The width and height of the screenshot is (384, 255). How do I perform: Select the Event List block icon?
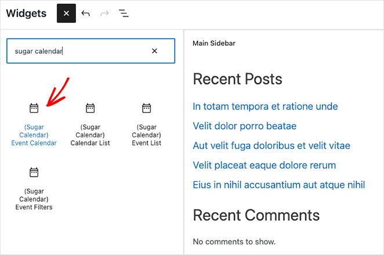click(146, 108)
